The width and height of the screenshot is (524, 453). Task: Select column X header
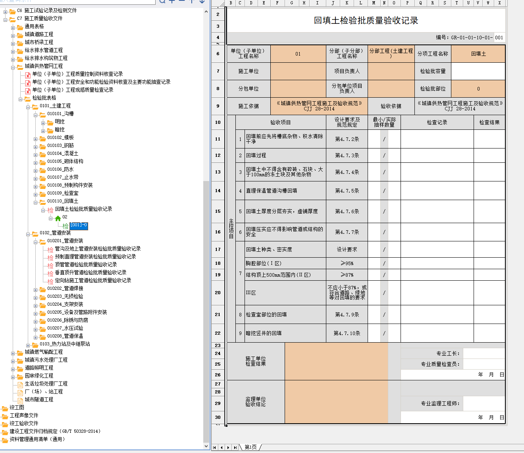point(499,3)
